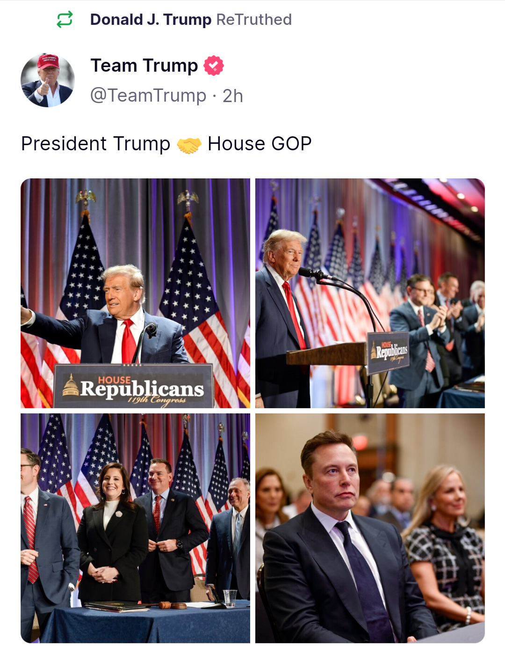Click the green ReTruth arrows icon

tap(65, 19)
